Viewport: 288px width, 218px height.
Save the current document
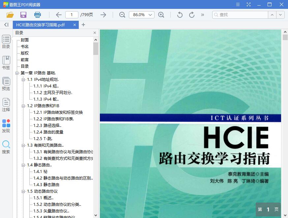click(23, 14)
